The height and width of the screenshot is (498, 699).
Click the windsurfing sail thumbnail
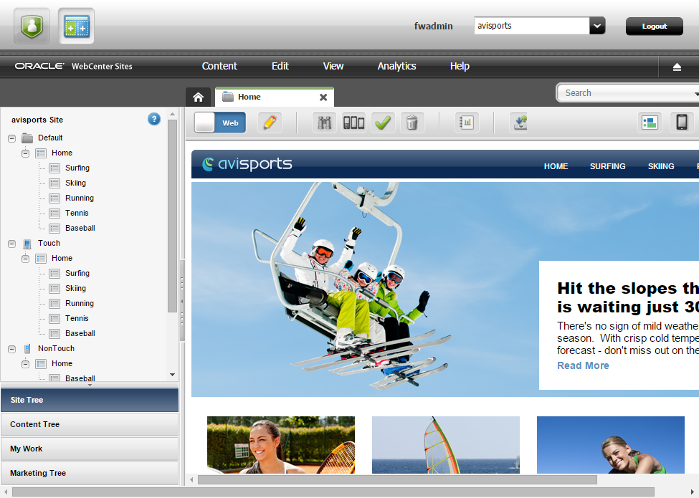click(x=446, y=444)
